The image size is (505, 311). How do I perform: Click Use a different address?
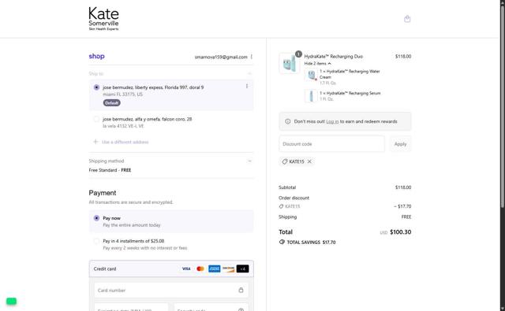[x=125, y=142]
